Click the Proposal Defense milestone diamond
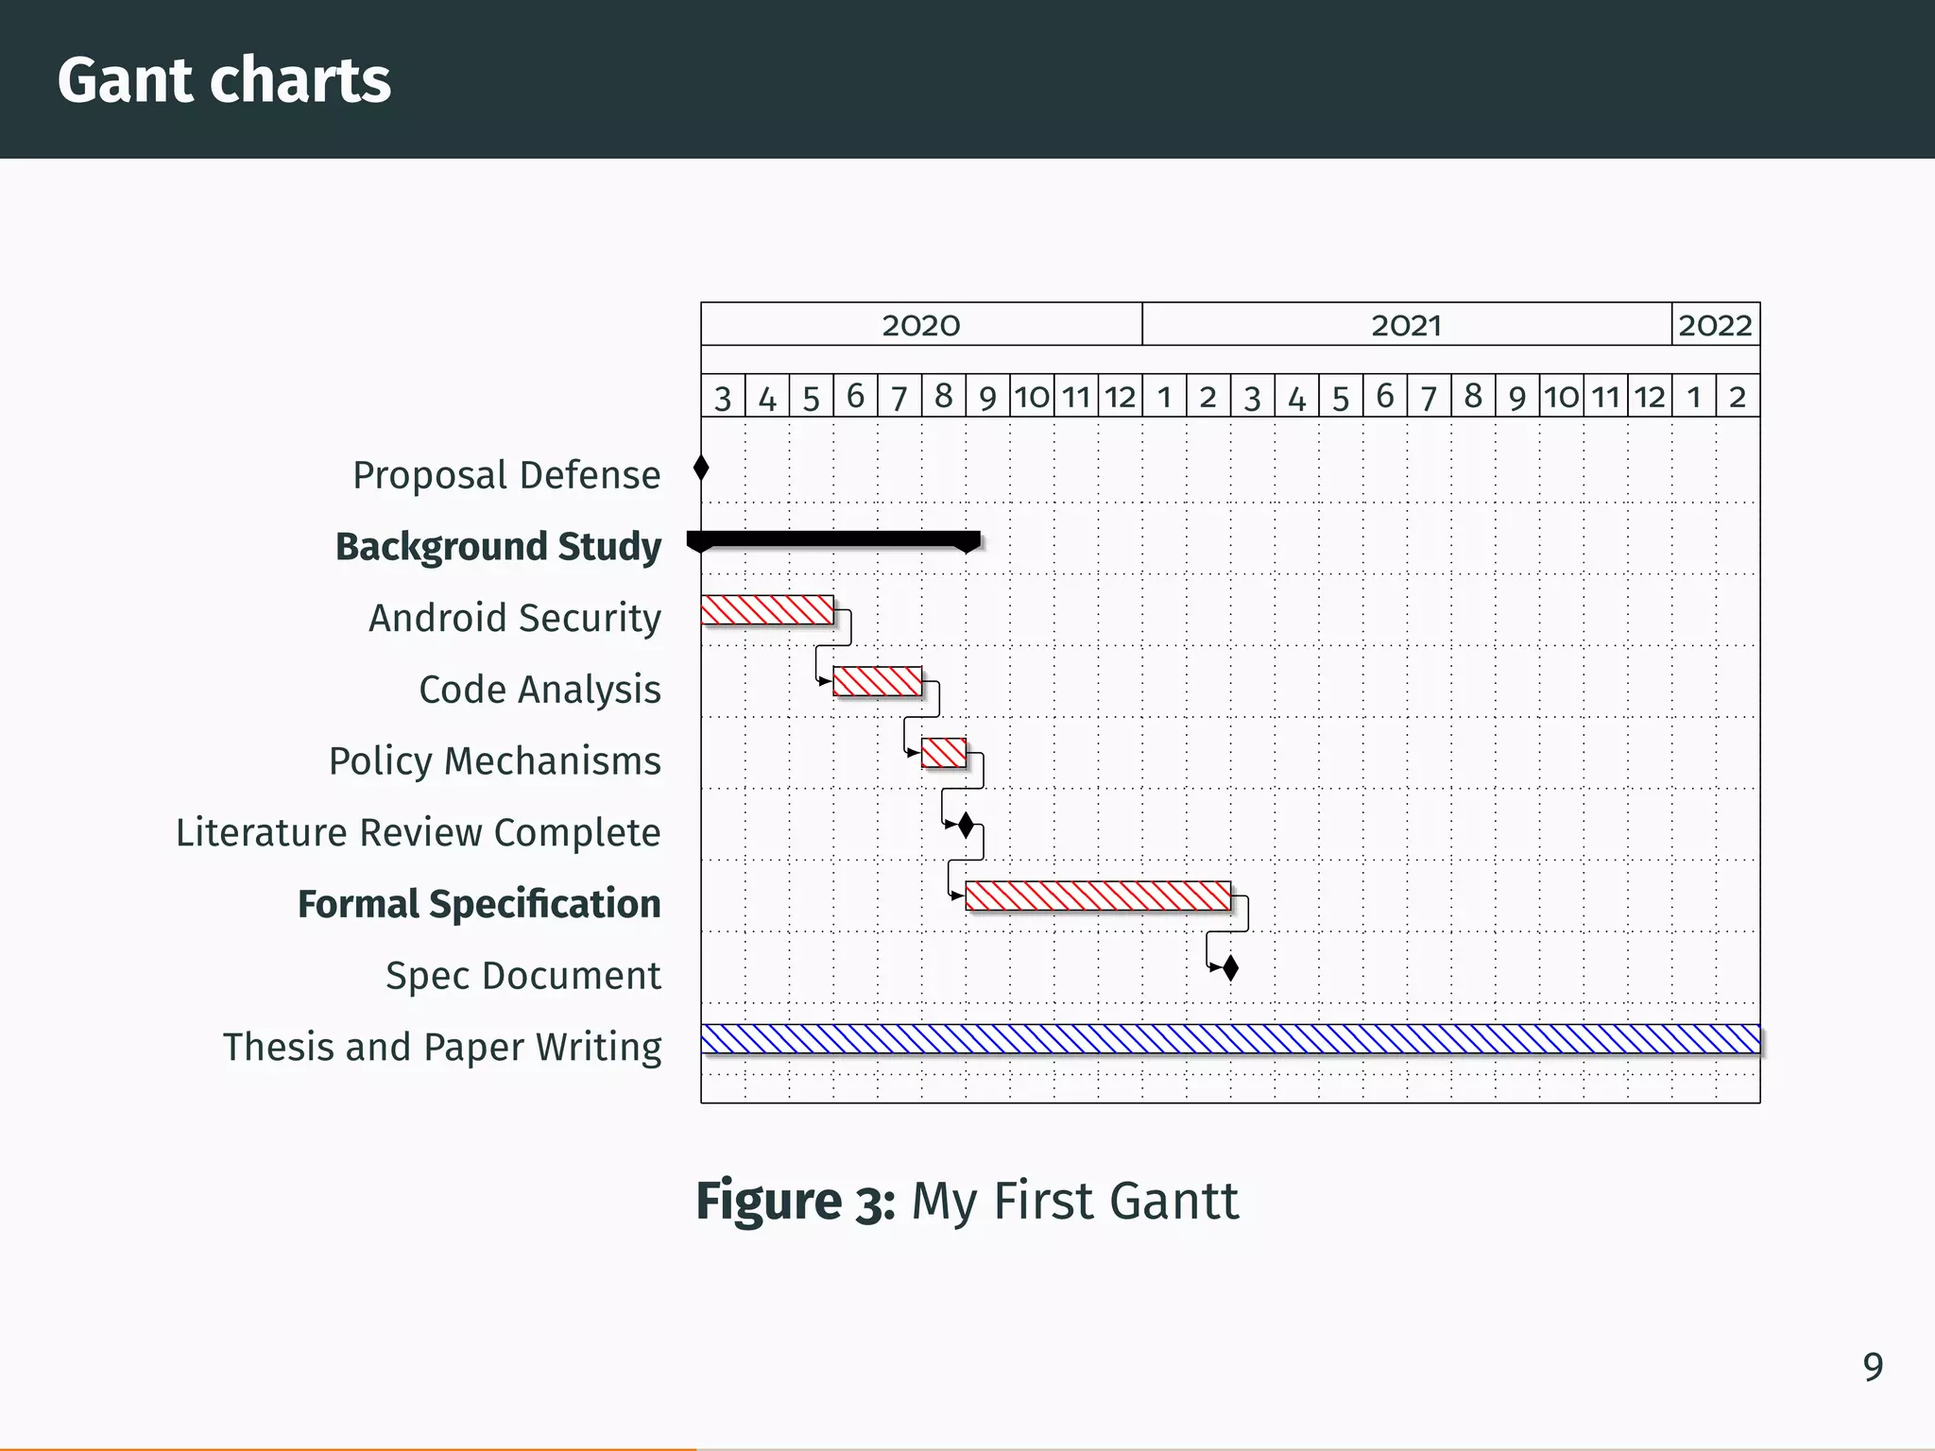1935x1451 pixels. (701, 468)
